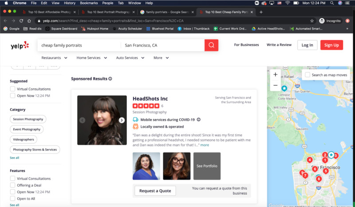355x207 pixels.
Task: Open the See Portfolio thumbnail
Action: [207, 166]
